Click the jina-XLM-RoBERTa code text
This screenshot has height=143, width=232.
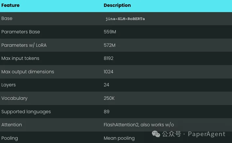[125, 19]
